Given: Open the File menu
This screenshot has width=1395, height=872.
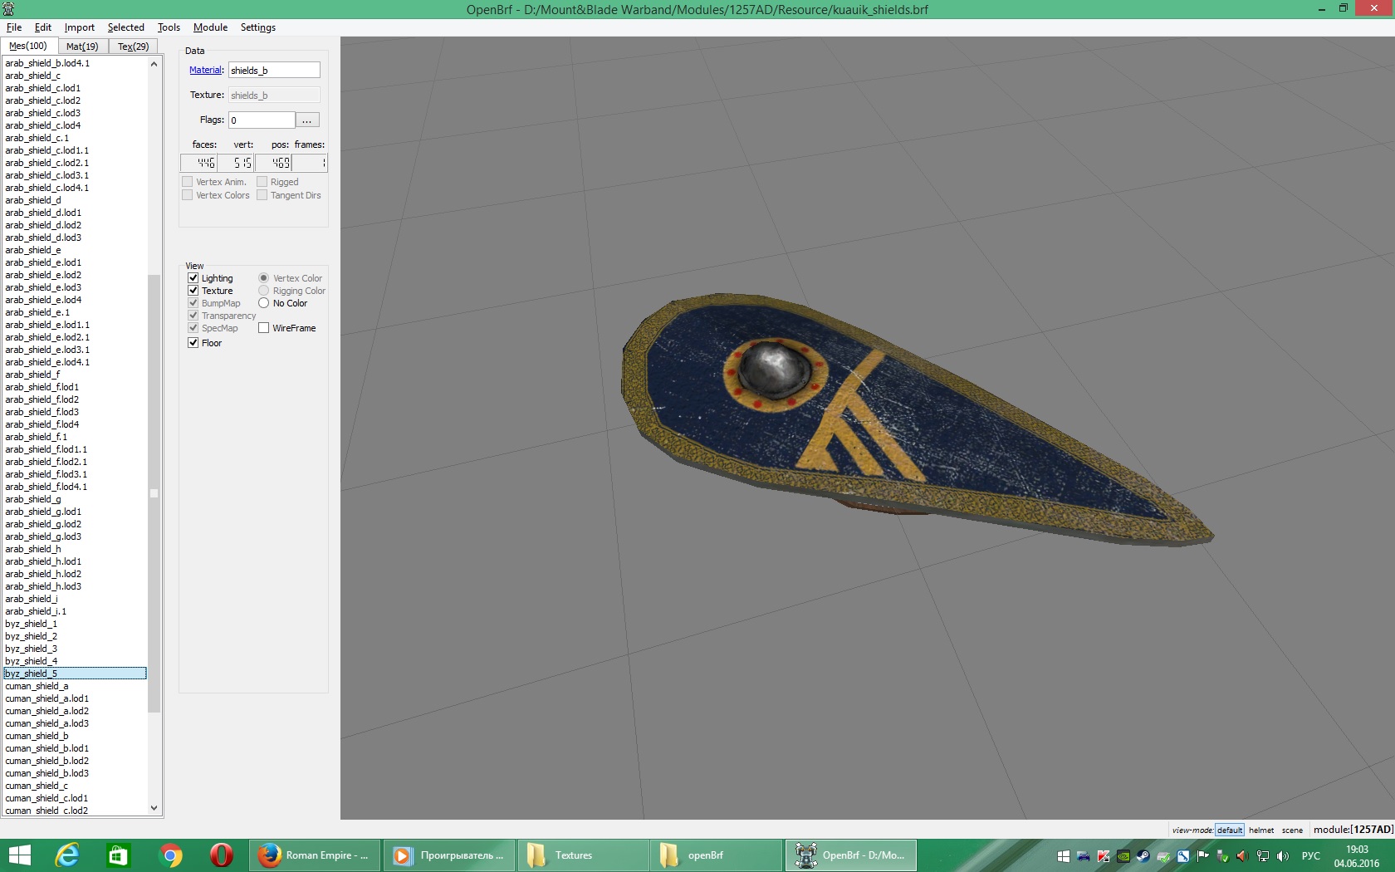Looking at the screenshot, I should [14, 27].
